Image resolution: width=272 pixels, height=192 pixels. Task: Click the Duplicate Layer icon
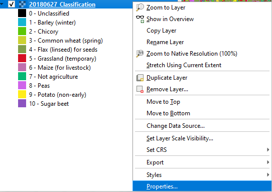click(x=140, y=78)
